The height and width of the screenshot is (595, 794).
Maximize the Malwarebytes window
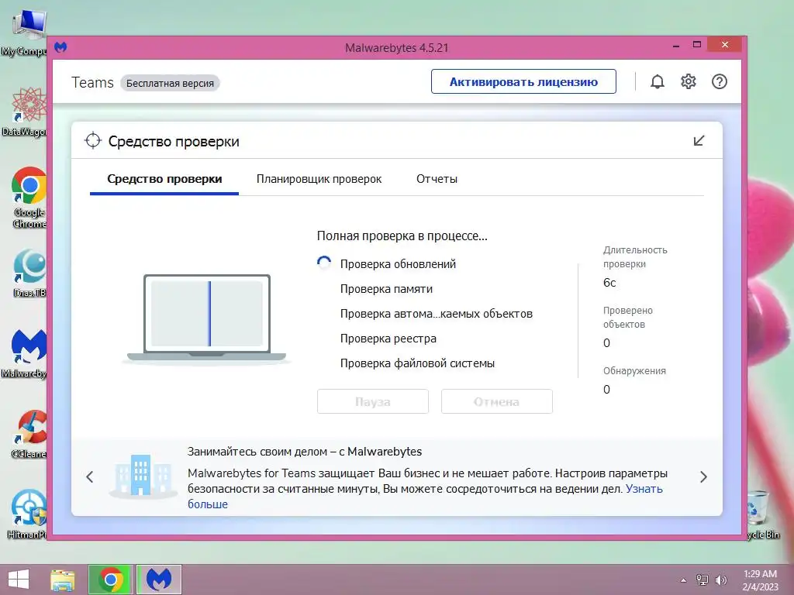coord(697,45)
